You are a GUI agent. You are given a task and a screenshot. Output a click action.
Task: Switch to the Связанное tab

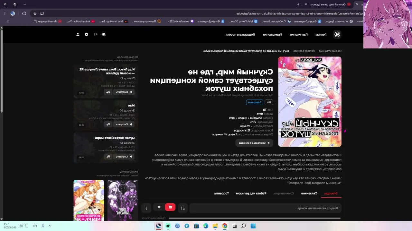pos(309,193)
